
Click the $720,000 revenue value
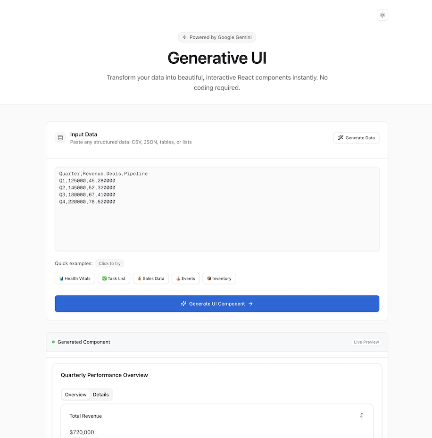(x=82, y=432)
